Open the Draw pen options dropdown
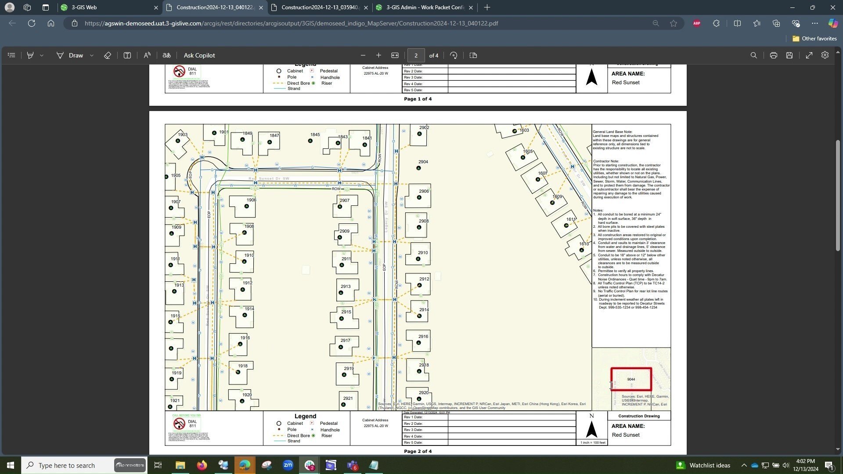Image resolution: width=843 pixels, height=474 pixels. [92, 55]
